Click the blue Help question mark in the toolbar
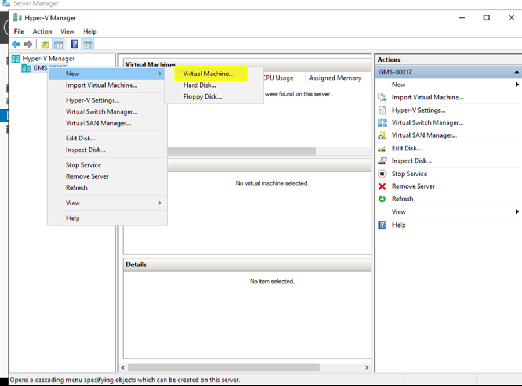 pos(74,44)
